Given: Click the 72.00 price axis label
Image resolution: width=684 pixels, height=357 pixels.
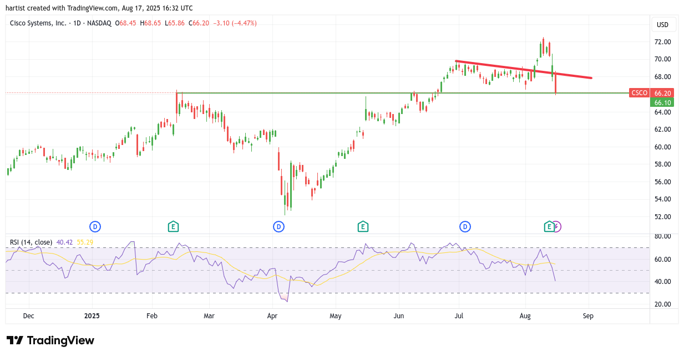Looking at the screenshot, I should [662, 42].
